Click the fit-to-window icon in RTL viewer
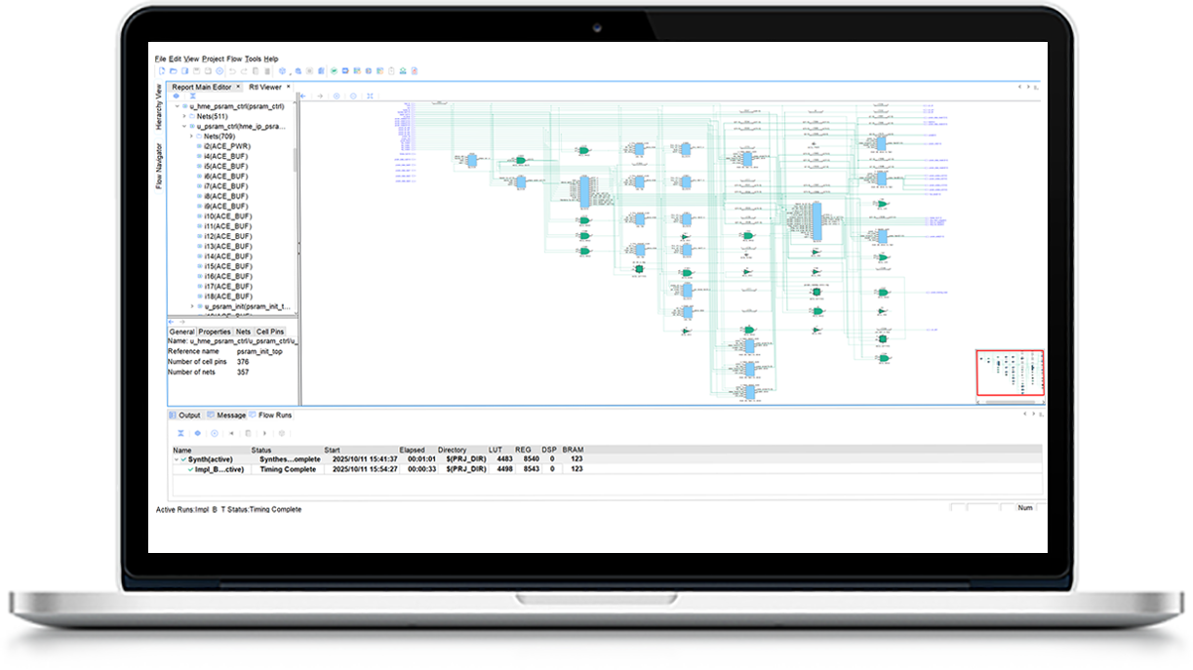 click(370, 97)
